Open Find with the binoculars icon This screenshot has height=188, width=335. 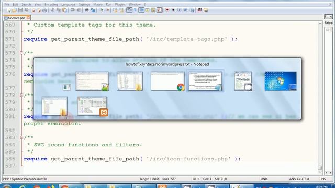87,10
